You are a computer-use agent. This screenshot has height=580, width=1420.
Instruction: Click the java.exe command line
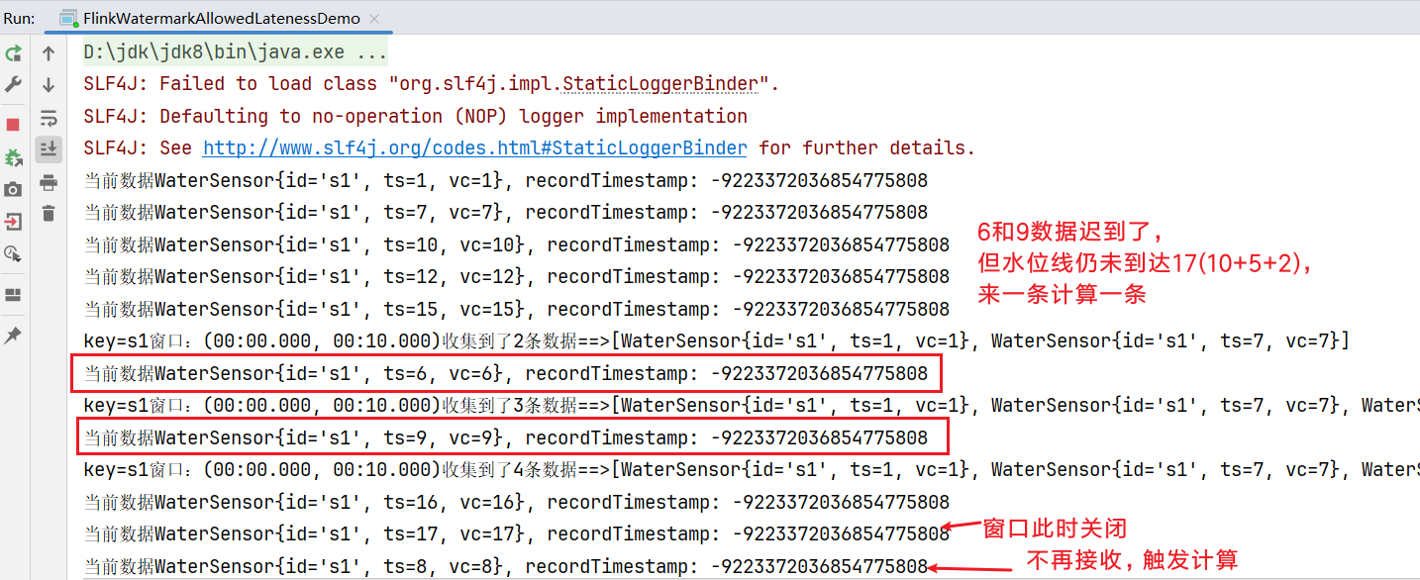coord(235,52)
